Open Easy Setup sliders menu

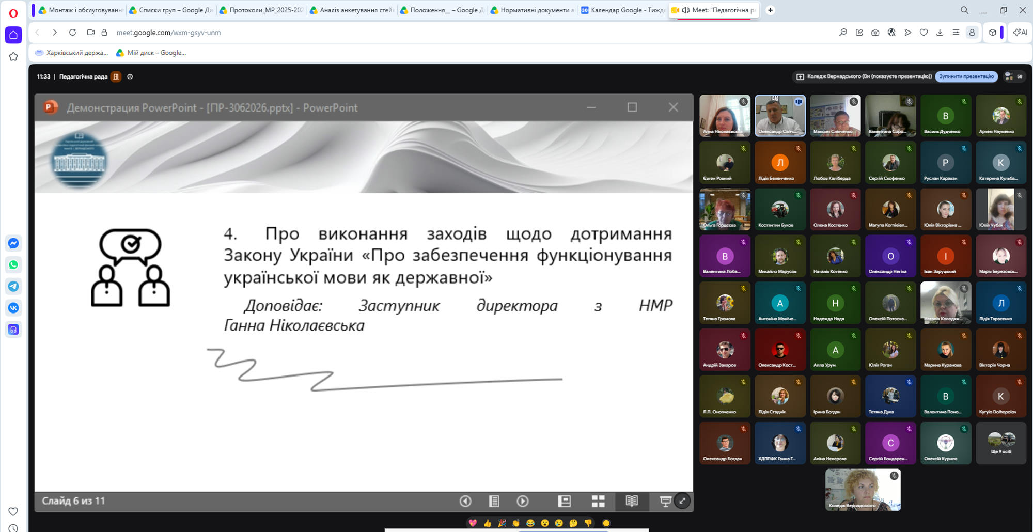tap(956, 33)
